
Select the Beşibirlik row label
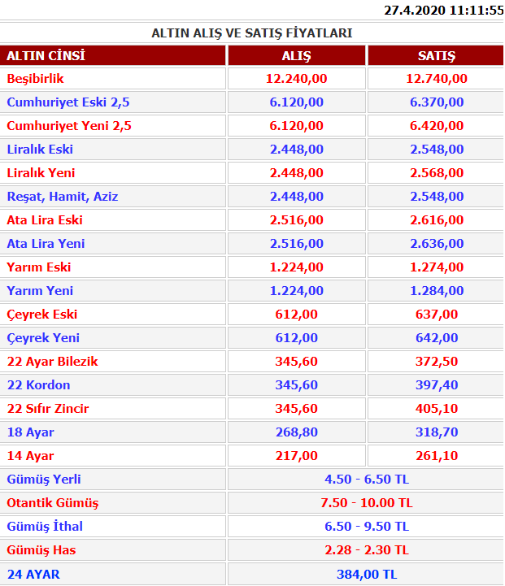click(x=36, y=79)
